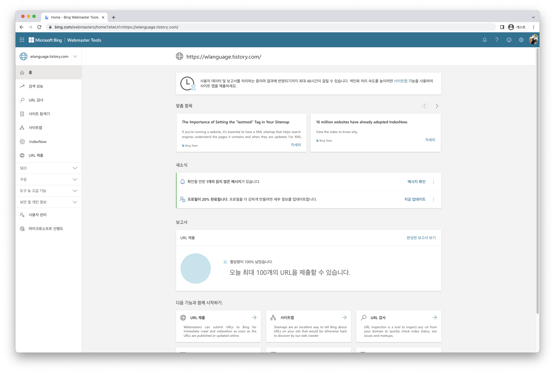555x373 pixels.
Task: Open settings gear in Bing header
Action: pyautogui.click(x=521, y=40)
